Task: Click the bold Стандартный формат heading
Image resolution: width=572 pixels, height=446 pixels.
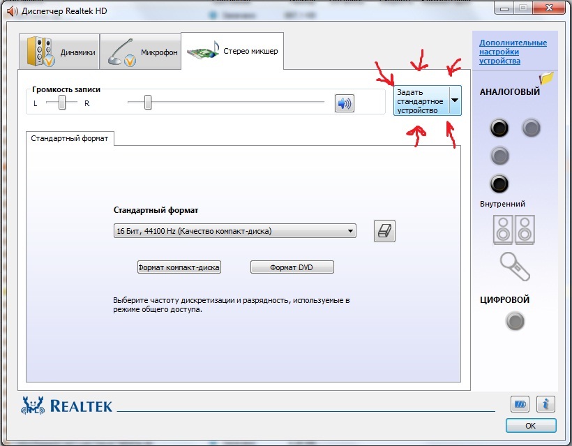Action: (x=156, y=210)
